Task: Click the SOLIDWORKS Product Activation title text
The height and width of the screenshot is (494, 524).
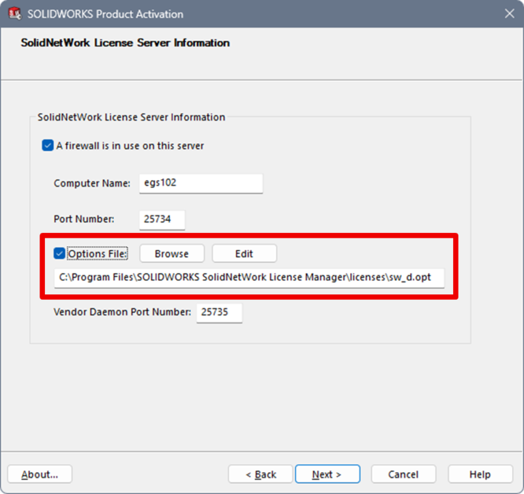Action: (105, 14)
